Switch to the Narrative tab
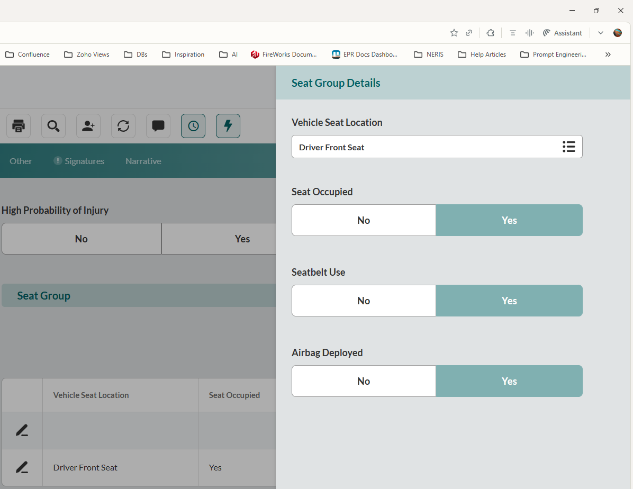The image size is (633, 489). point(143,161)
